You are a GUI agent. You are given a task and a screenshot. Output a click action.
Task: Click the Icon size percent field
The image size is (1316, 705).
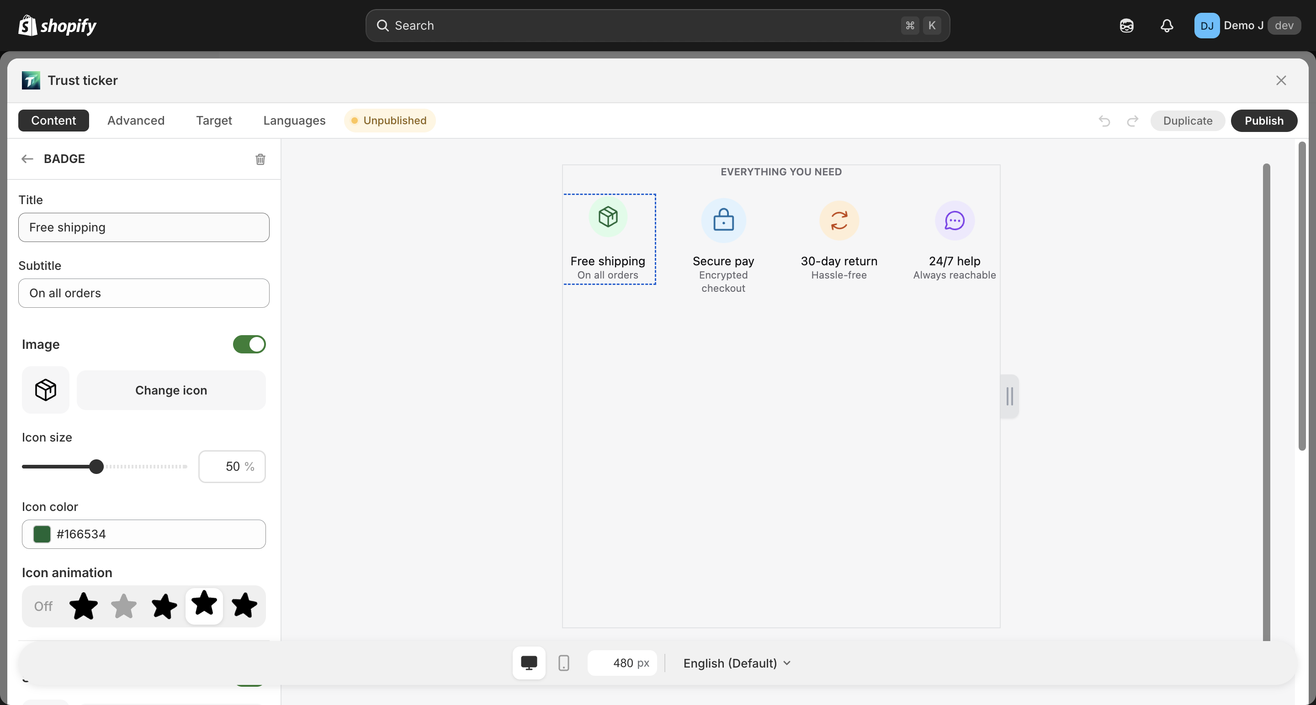coord(232,467)
